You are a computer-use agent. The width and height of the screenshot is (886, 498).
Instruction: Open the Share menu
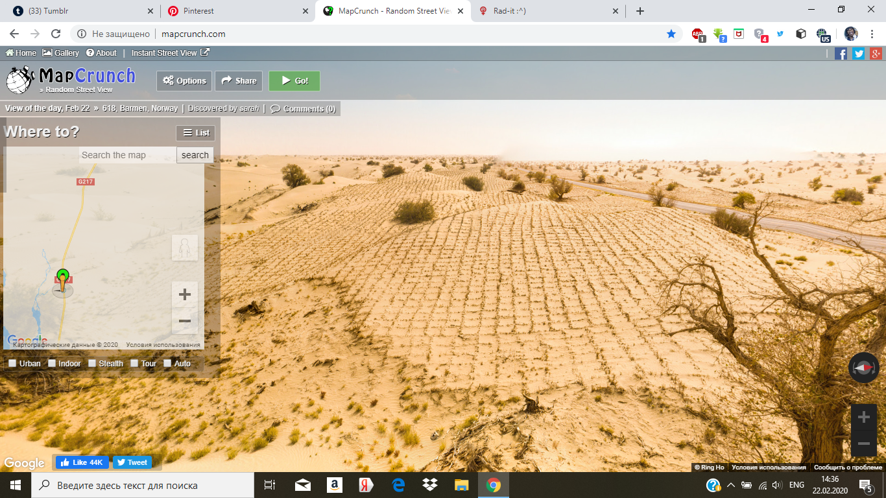pyautogui.click(x=239, y=81)
